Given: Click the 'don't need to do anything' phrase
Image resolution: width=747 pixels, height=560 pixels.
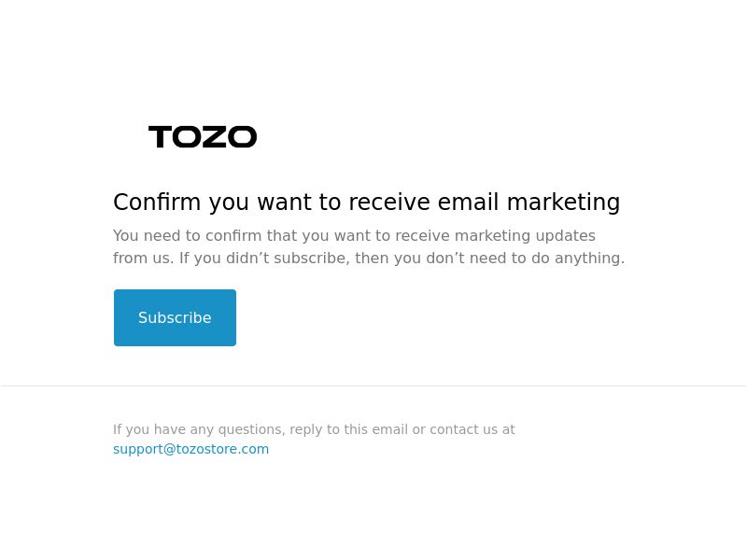Looking at the screenshot, I should [525, 259].
